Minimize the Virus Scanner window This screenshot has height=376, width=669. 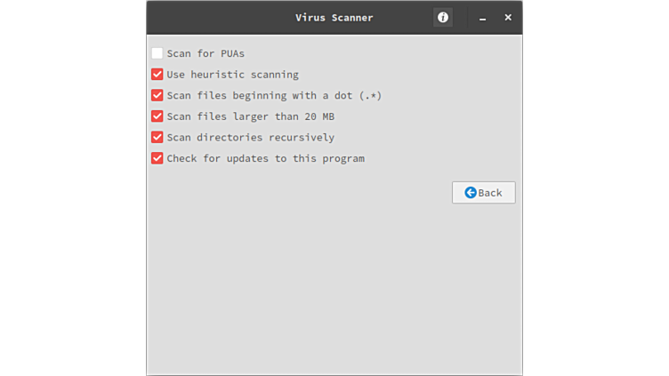coord(482,18)
